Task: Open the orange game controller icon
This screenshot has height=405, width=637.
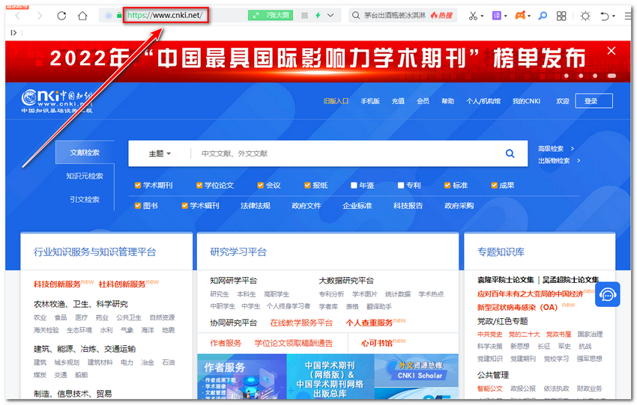Action: click(x=520, y=16)
